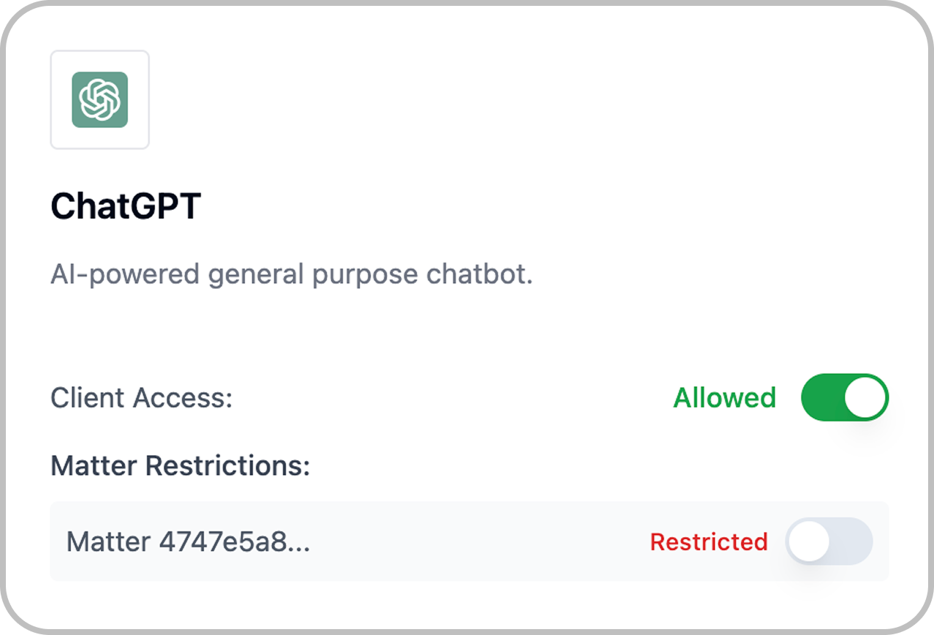This screenshot has height=635, width=934.
Task: Expand the truncated Matter 4747e5a8 name
Action: pyautogui.click(x=189, y=541)
